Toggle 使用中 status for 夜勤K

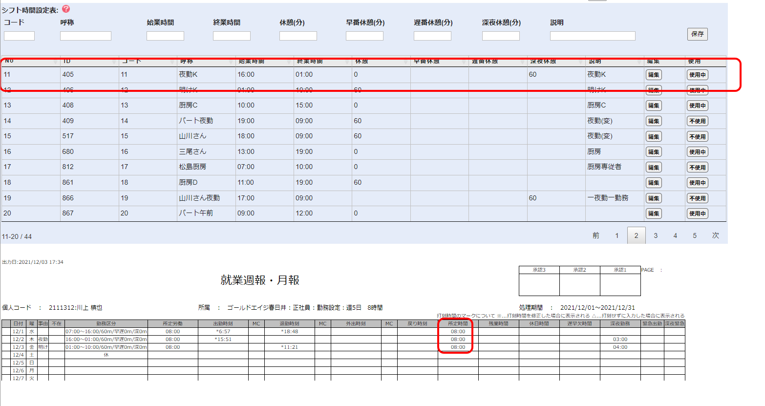[697, 75]
